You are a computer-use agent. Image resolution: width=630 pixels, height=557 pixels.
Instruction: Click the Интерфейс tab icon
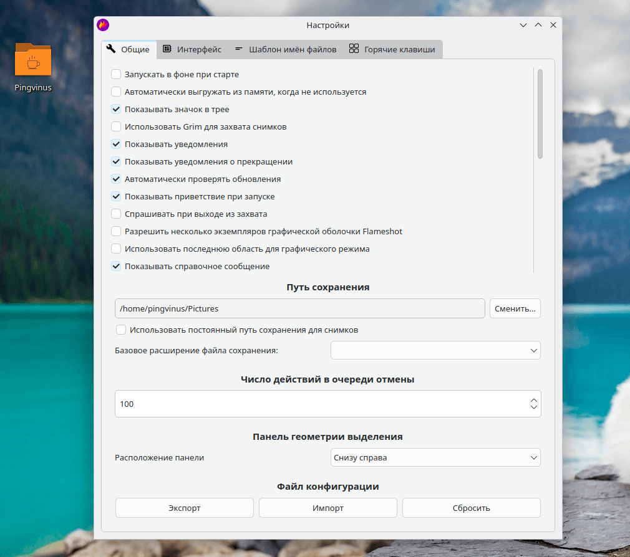pos(167,49)
